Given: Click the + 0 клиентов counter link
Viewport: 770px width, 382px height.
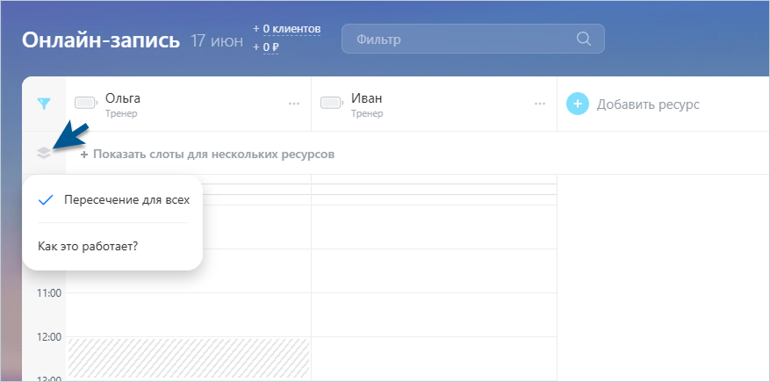Looking at the screenshot, I should click(287, 30).
